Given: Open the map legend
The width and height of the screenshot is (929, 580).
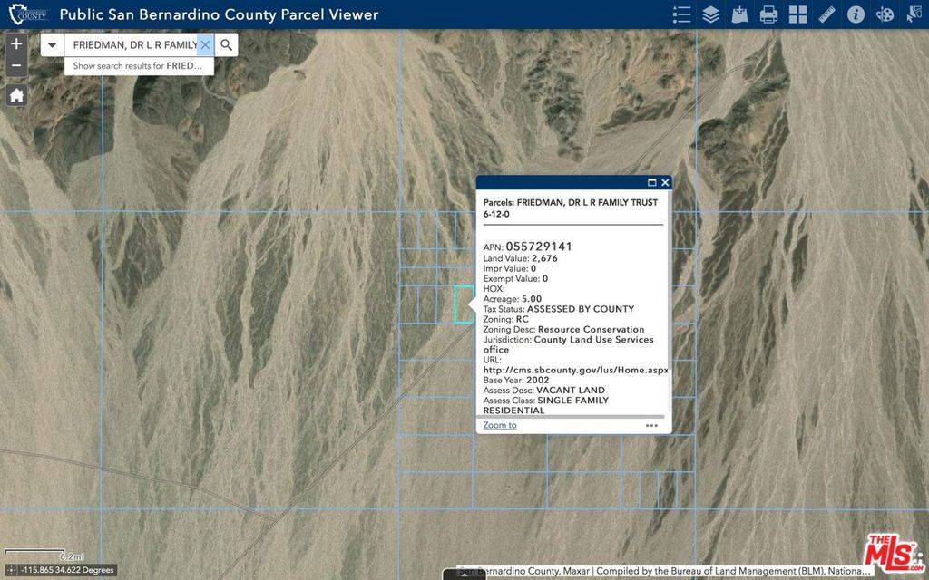Looking at the screenshot, I should click(x=682, y=14).
